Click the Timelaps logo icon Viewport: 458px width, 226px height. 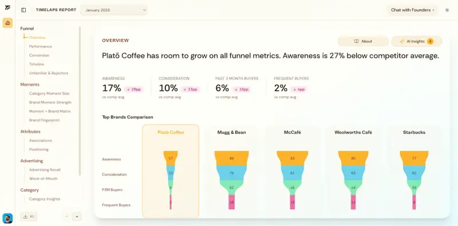coord(7,7)
